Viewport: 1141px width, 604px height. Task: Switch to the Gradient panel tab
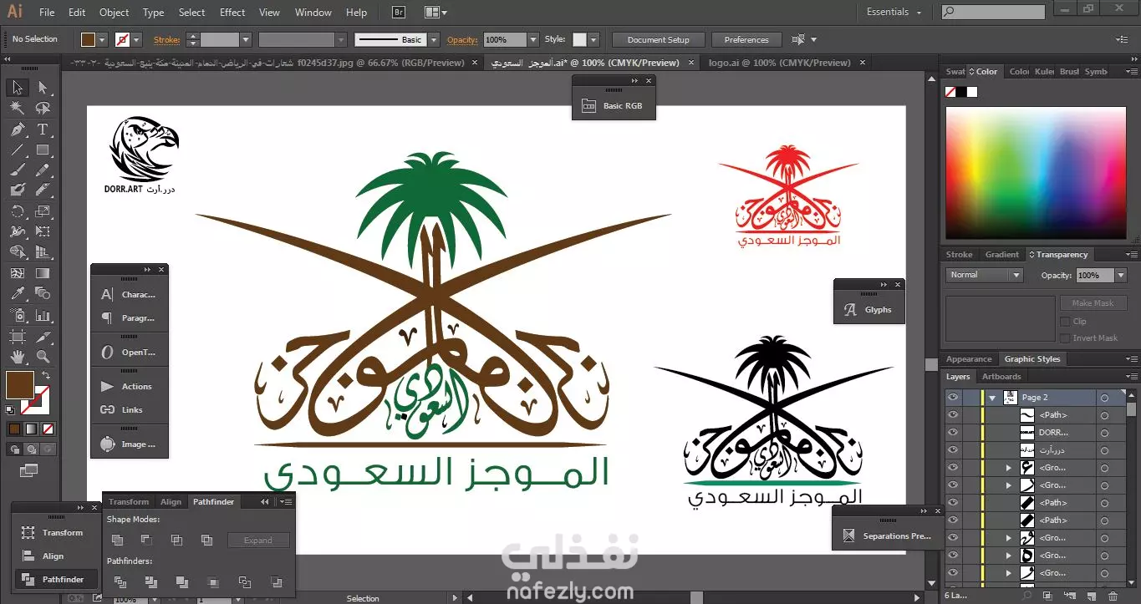point(1001,255)
